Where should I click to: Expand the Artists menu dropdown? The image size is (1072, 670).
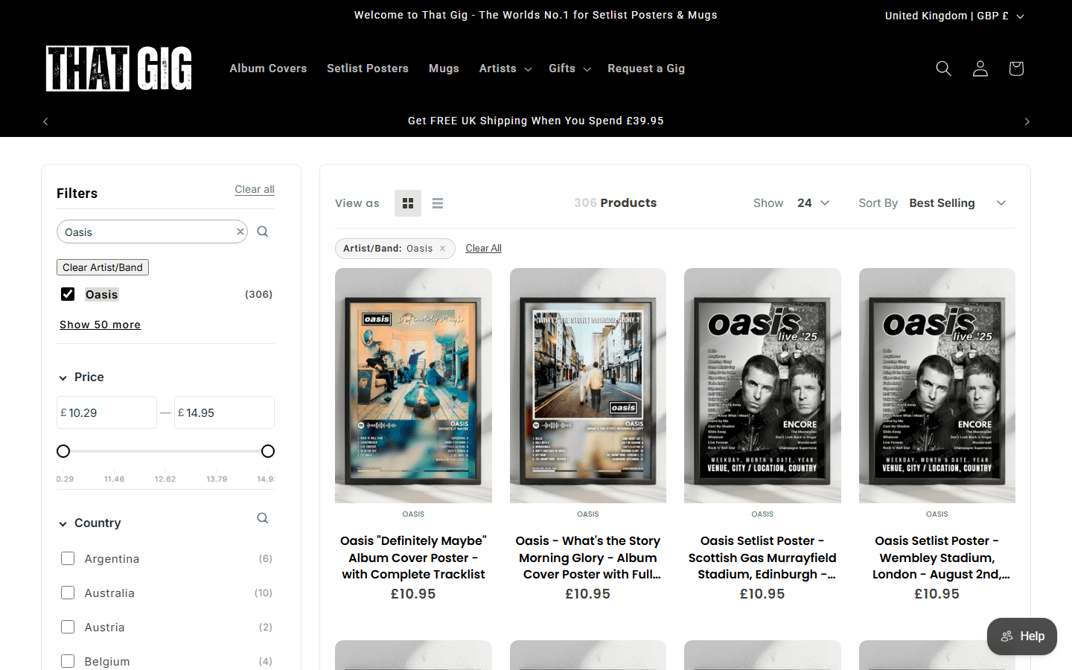tap(505, 68)
